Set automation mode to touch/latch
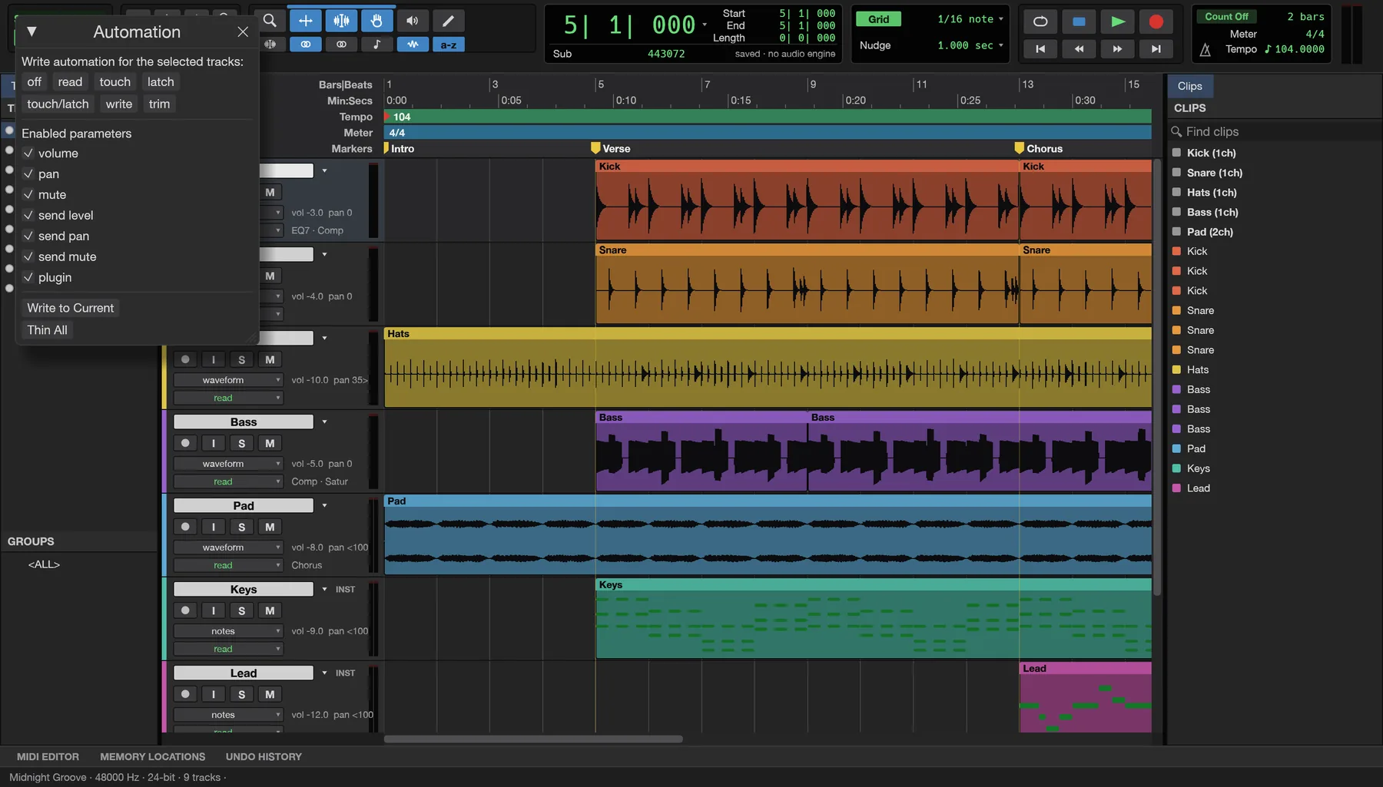Image resolution: width=1383 pixels, height=787 pixels. pyautogui.click(x=58, y=104)
